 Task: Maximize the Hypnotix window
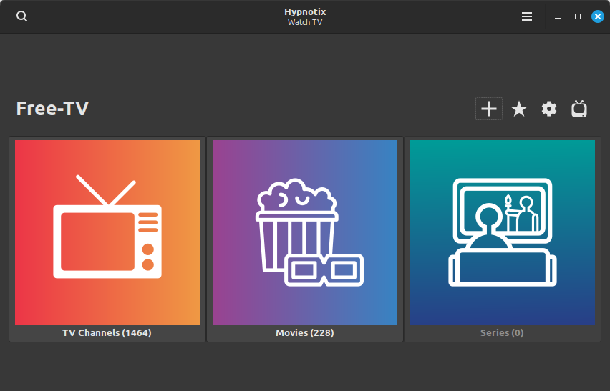point(578,16)
